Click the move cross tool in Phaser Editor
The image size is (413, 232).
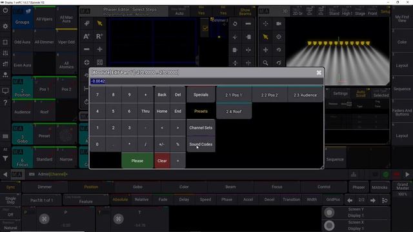point(99,49)
